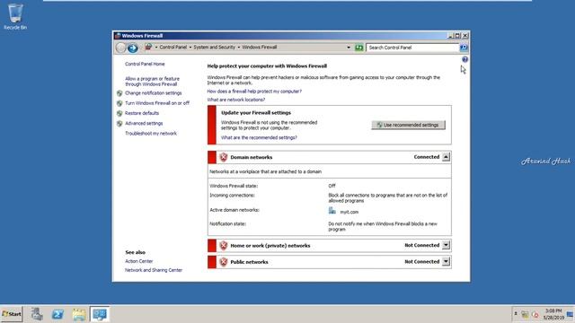This screenshot has width=575, height=323.
Task: Click red shield icon beside Home or work networks
Action: 224,245
